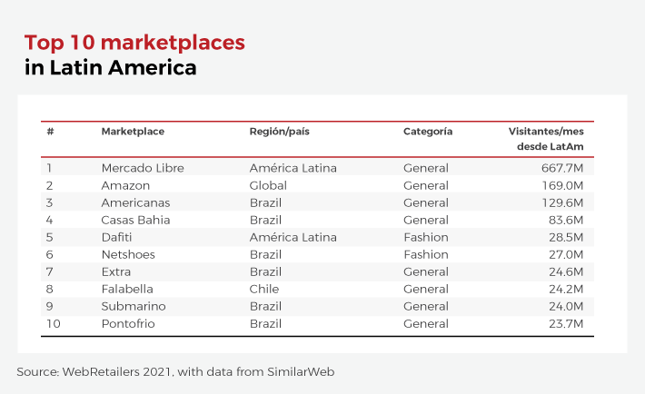Click the Top 10 marketplaces title
Viewport: 645px width, 394px height.
(x=134, y=43)
